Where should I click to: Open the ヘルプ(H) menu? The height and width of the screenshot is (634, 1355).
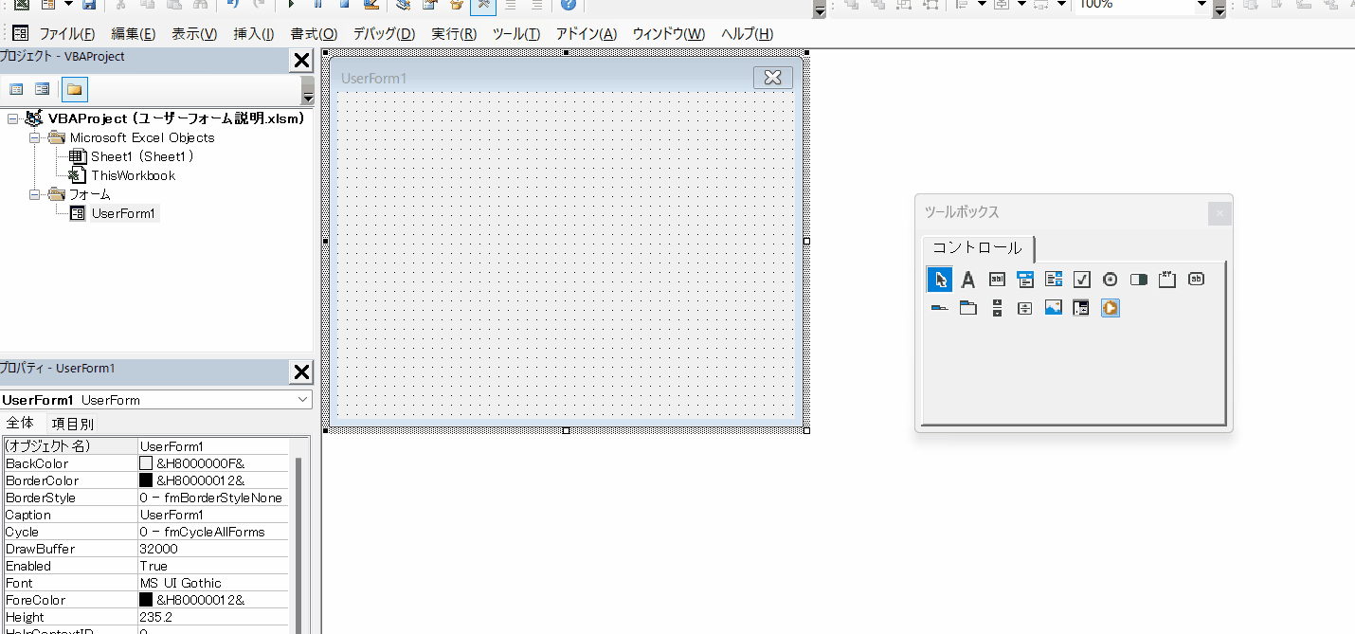click(x=748, y=34)
